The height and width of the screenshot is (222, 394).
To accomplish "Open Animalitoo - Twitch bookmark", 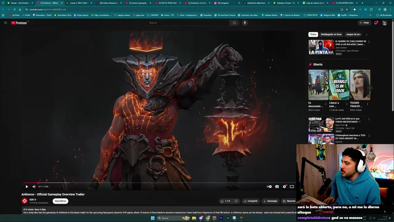I will (x=42, y=15).
